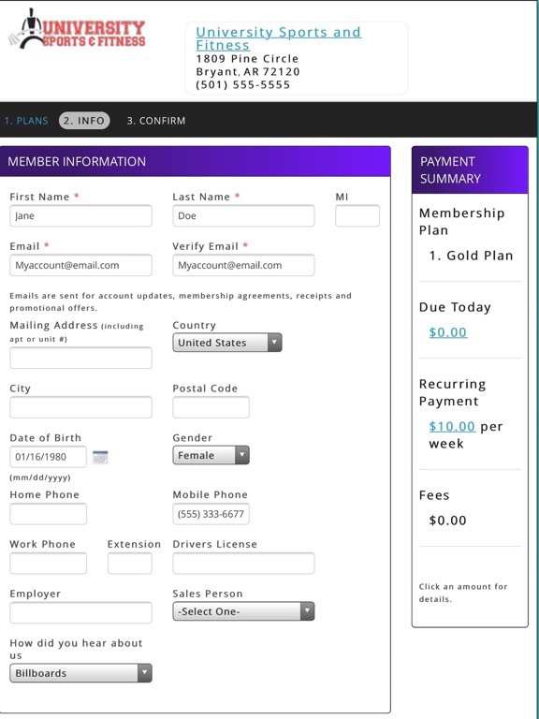
Task: Click the 'Bryant, AR 72120' text
Action: 247,72
